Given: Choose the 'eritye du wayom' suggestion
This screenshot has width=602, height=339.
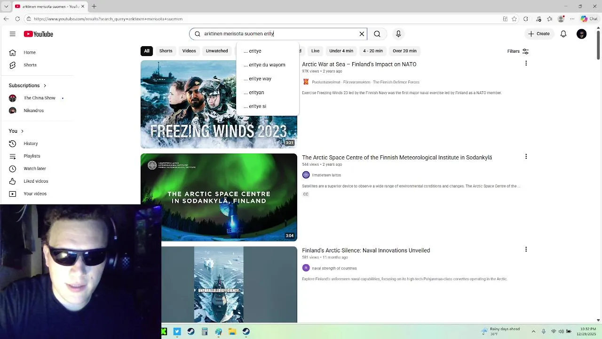Looking at the screenshot, I should tap(268, 65).
